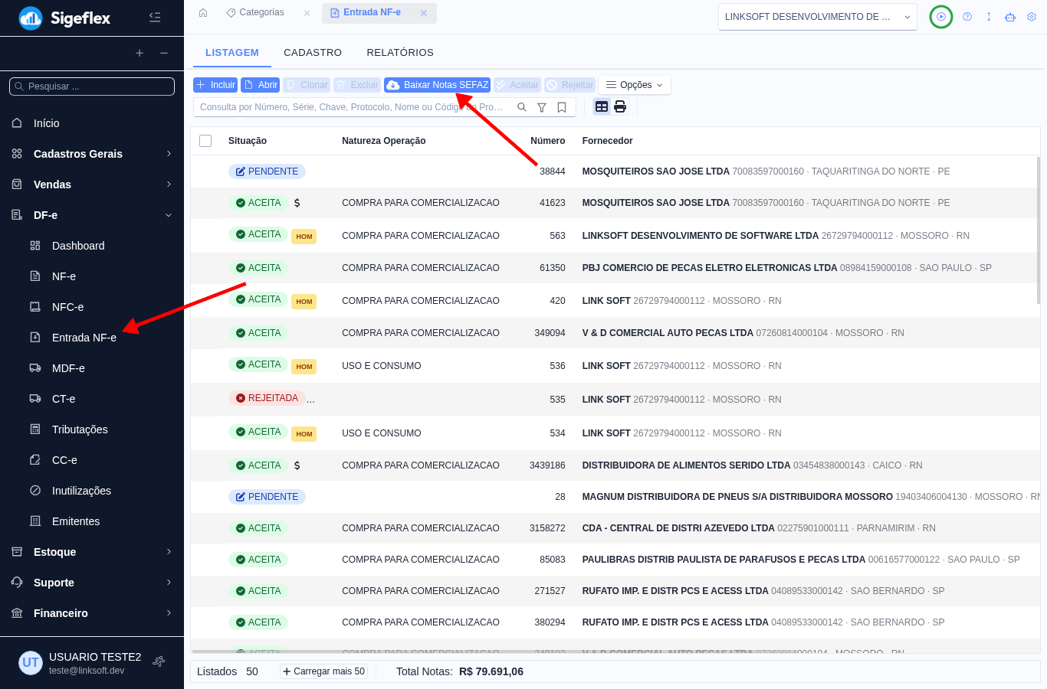Click the table vertical scrollbar
This screenshot has height=689, width=1047.
[1039, 230]
